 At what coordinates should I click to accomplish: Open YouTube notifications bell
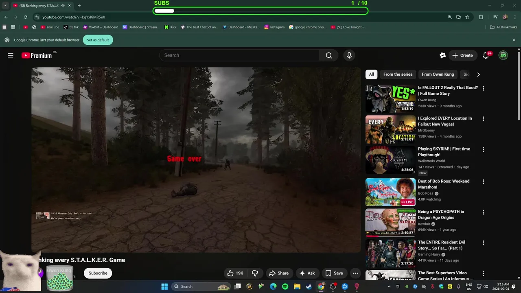(486, 55)
